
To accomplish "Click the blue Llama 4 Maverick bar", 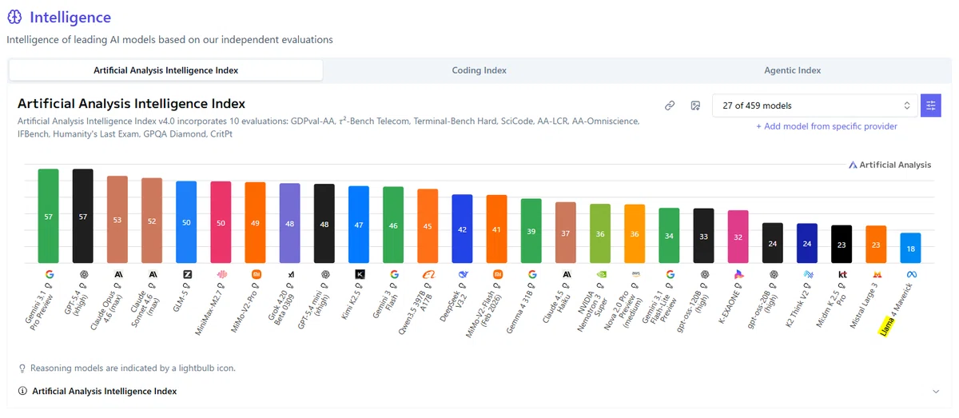I will (910, 248).
